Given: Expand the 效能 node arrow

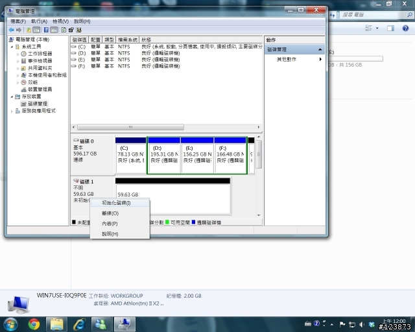Looking at the screenshot, I should coord(18,82).
